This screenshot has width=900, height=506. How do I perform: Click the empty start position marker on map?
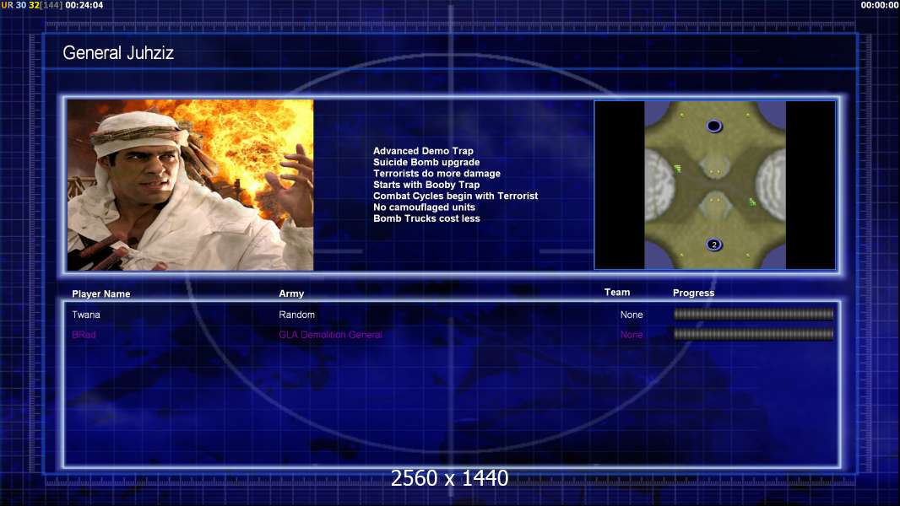(714, 126)
